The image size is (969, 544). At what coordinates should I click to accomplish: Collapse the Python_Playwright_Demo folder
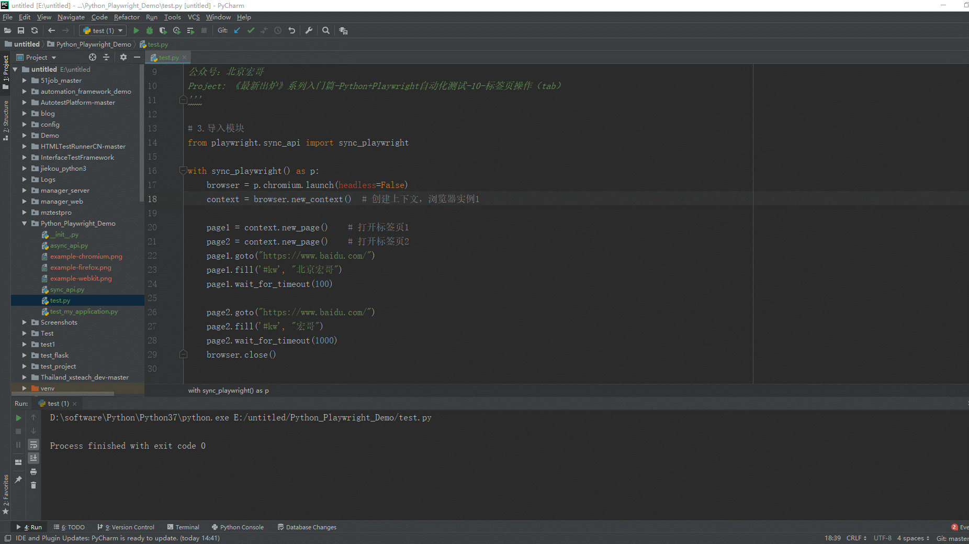tap(24, 224)
